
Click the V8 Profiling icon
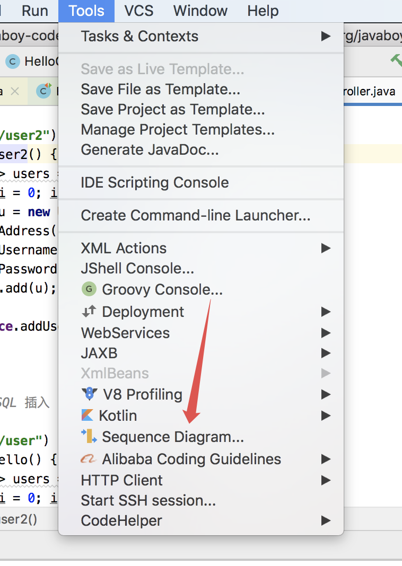click(89, 394)
